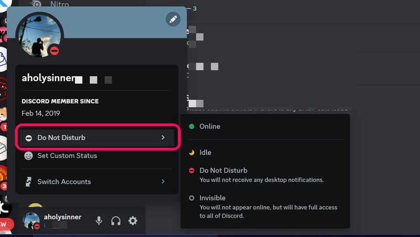420x237 pixels.
Task: Click the small avatar in bottom user panel
Action: (x=31, y=221)
